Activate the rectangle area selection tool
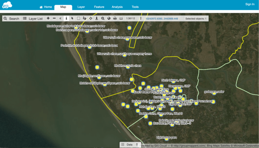Viewport: 259px width, 148px height. (79, 18)
